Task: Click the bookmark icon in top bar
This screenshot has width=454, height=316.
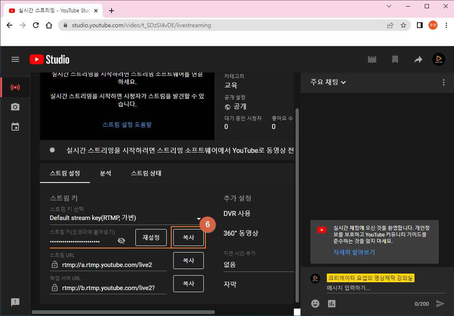Action: (395, 59)
